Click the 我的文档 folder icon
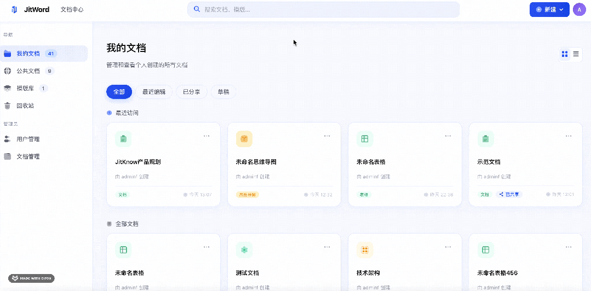The image size is (591, 291). tap(8, 54)
